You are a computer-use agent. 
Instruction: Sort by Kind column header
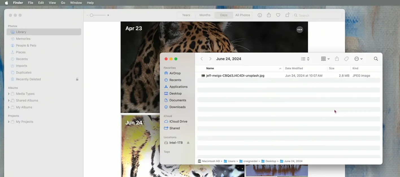click(355, 68)
